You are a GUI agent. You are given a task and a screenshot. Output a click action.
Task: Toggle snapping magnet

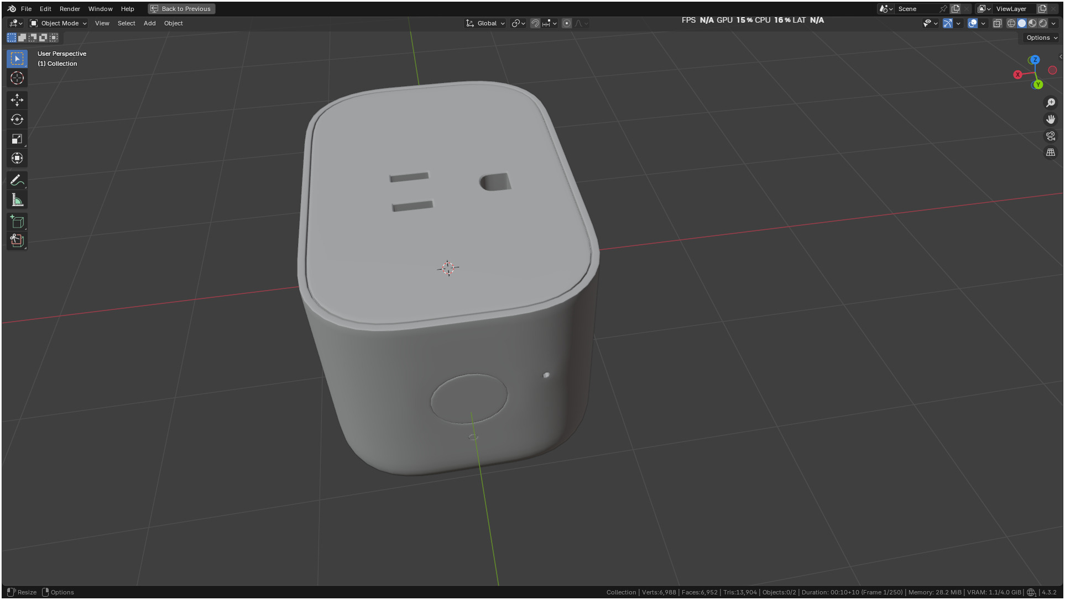[535, 23]
